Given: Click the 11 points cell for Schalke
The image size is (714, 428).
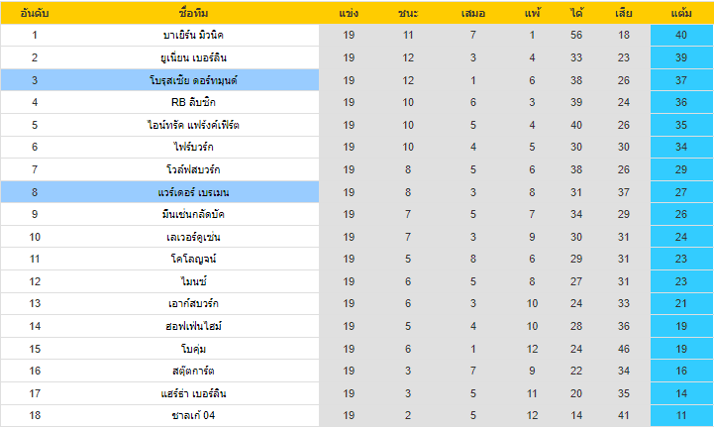Looking at the screenshot, I should 681,415.
